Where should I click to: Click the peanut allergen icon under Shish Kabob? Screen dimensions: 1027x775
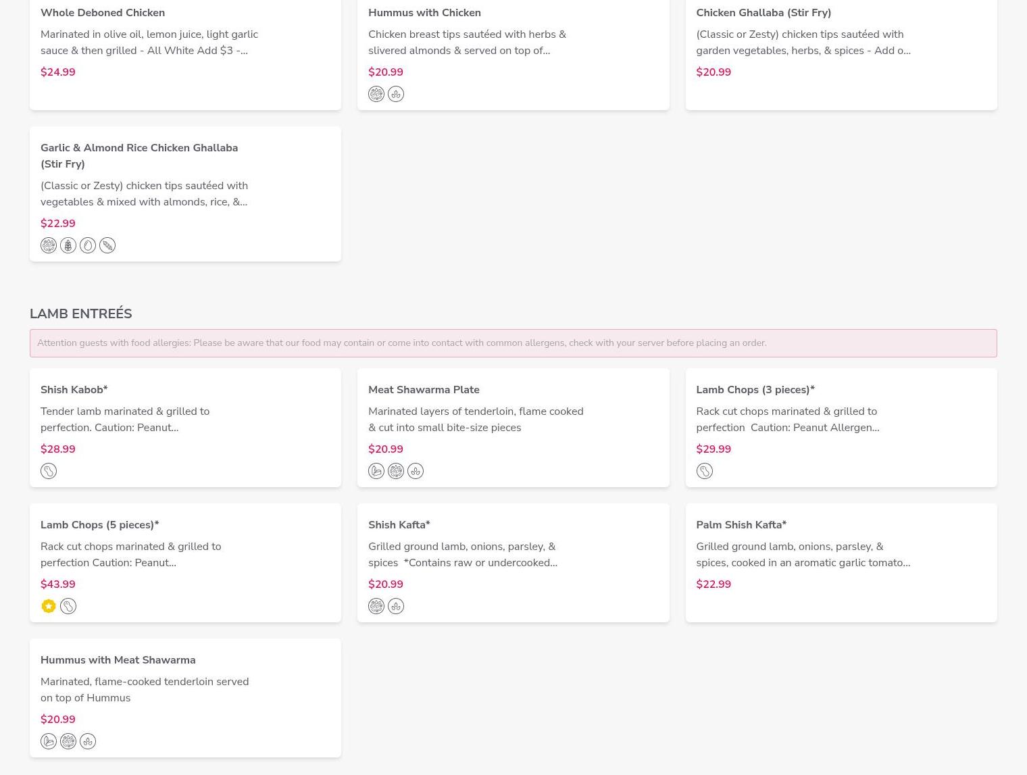click(x=49, y=471)
